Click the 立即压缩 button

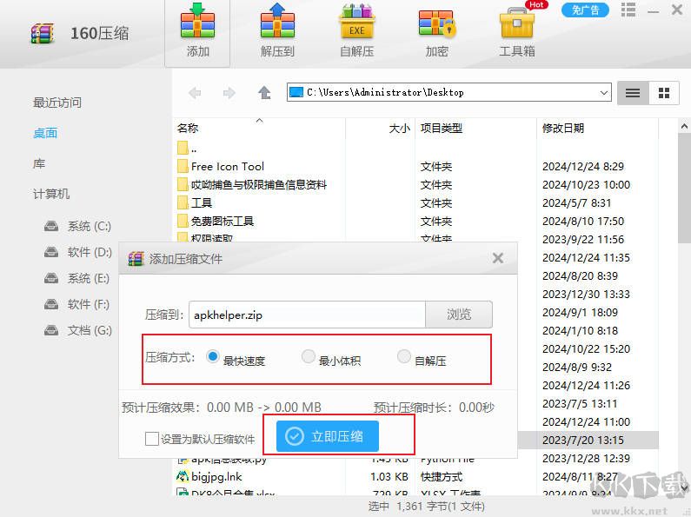click(x=328, y=436)
